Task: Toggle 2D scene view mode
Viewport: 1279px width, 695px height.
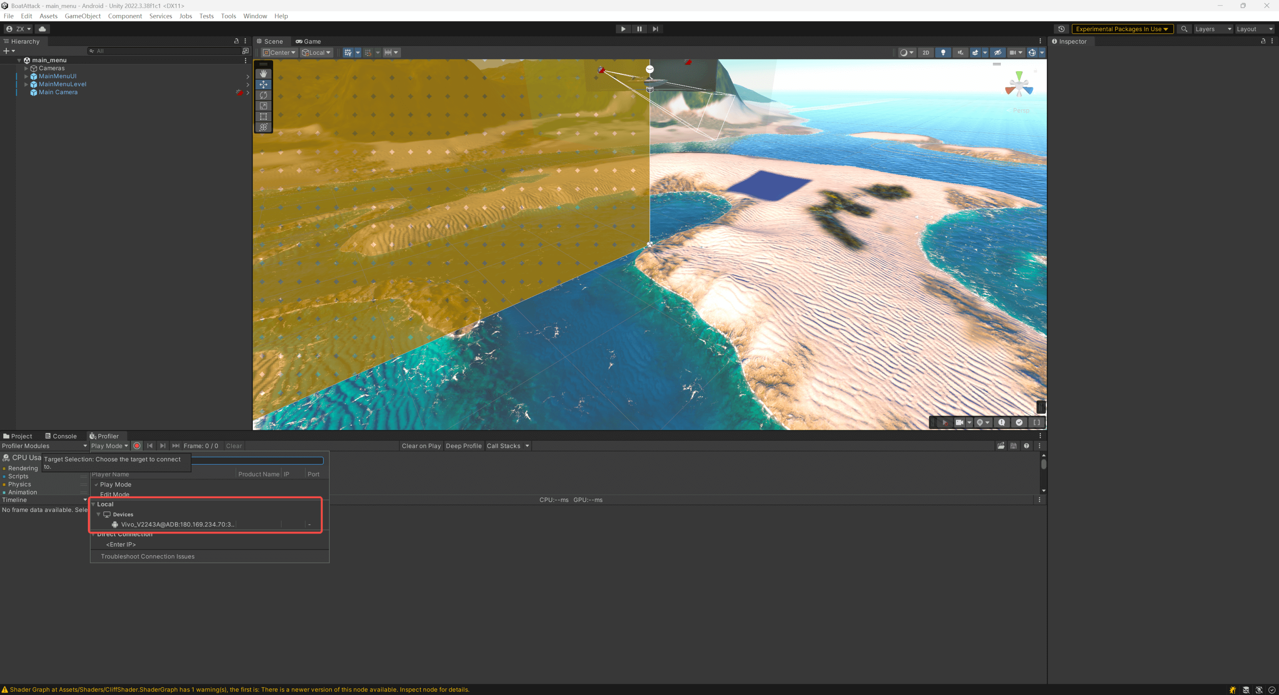Action: [x=926, y=52]
